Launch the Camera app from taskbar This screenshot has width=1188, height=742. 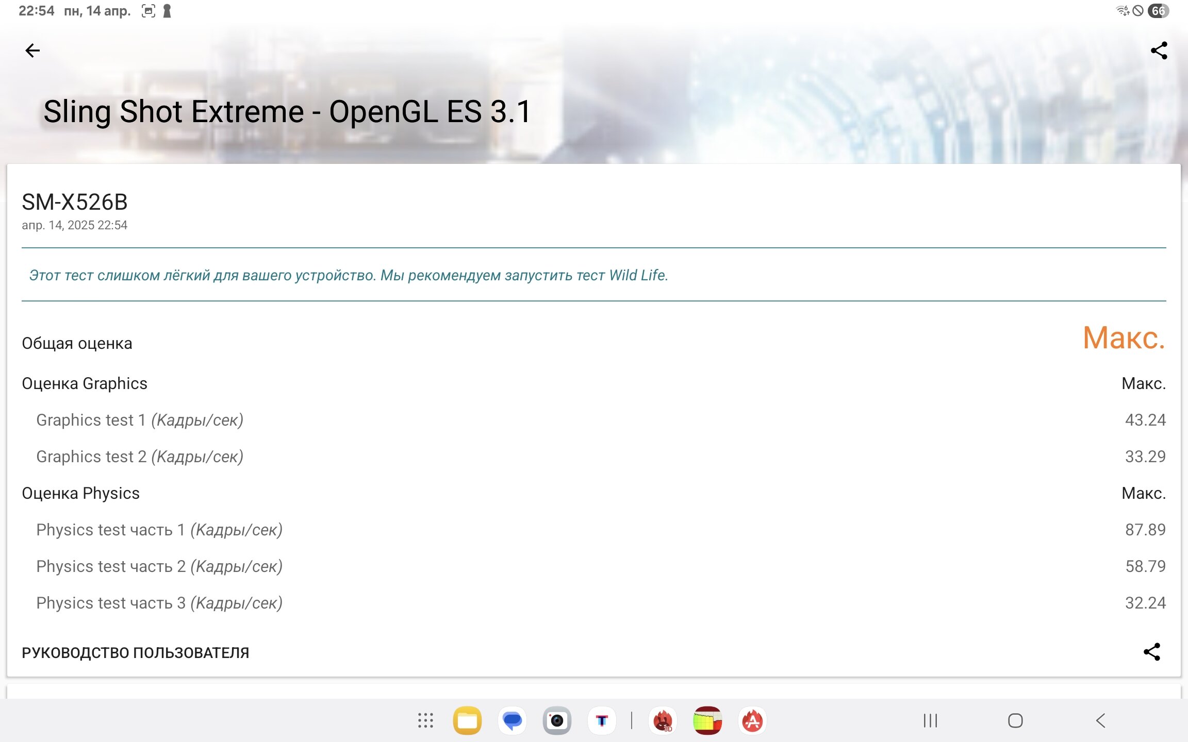coord(557,720)
